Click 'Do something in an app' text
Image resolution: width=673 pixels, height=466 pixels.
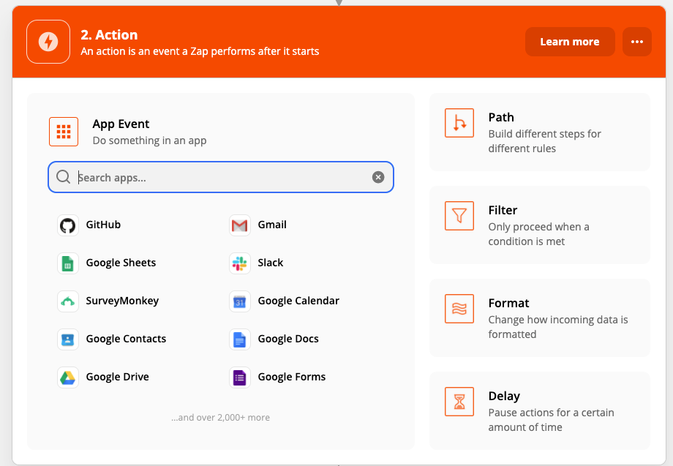click(x=149, y=140)
